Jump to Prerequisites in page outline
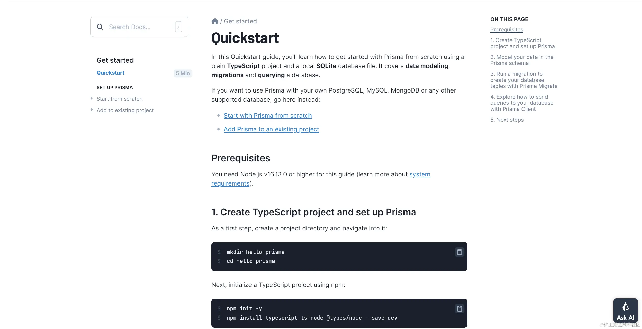 [506, 30]
